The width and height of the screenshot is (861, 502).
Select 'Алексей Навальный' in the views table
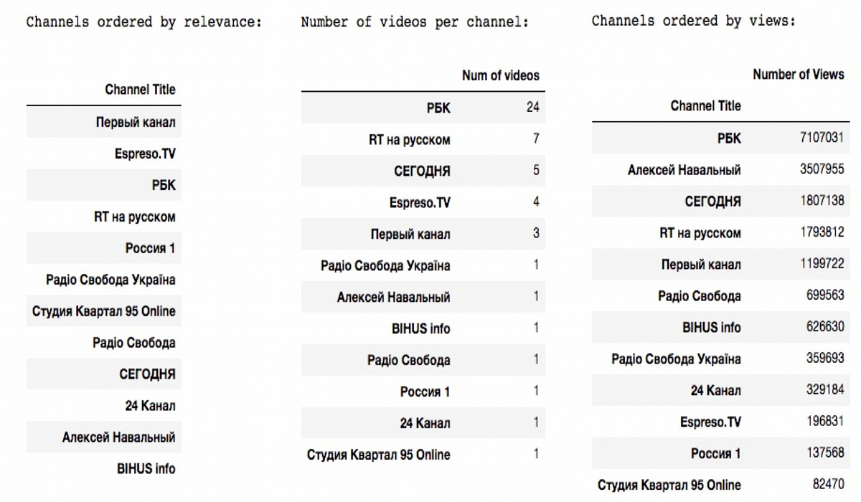pyautogui.click(x=684, y=170)
